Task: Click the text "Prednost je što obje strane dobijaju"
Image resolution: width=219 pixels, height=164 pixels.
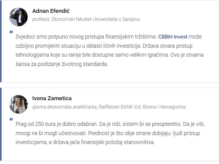Action: (x=130, y=133)
